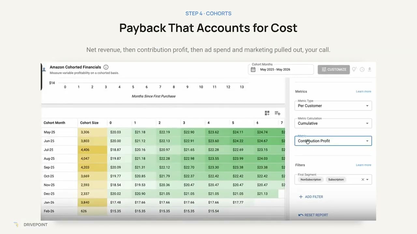Image resolution: width=417 pixels, height=234 pixels.
Task: Click the lightbulb insights icon
Action: pos(354,69)
